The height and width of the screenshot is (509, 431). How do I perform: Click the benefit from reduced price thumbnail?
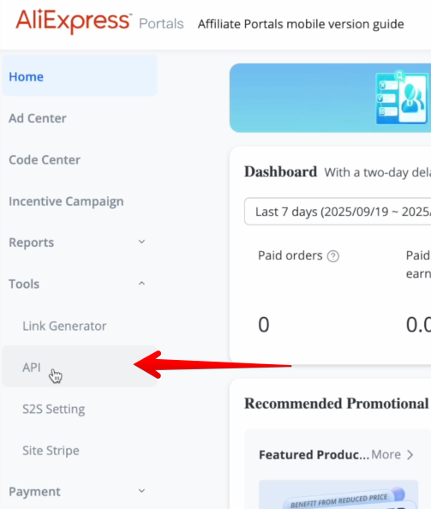(x=338, y=494)
